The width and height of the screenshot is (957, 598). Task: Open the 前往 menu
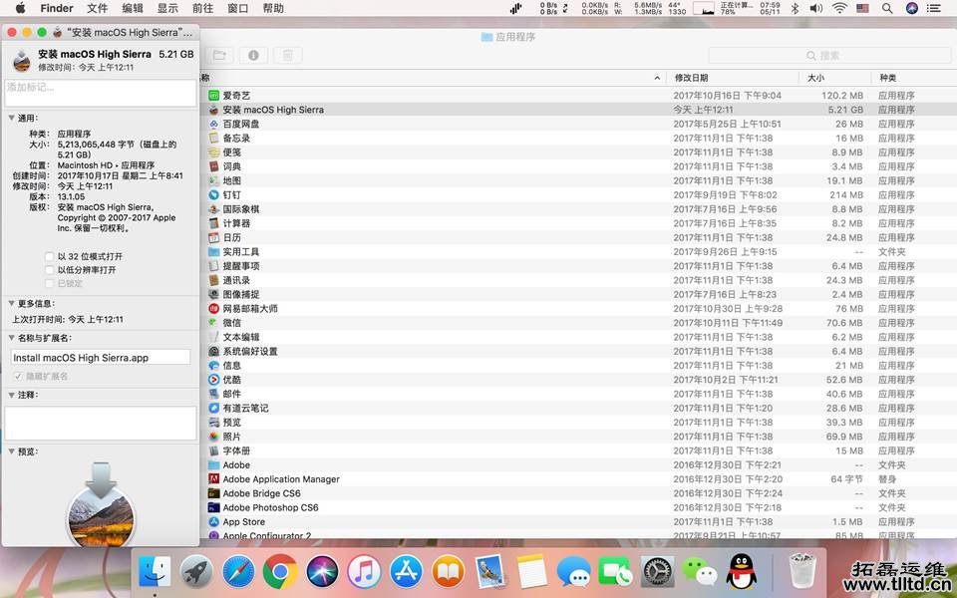click(x=202, y=8)
